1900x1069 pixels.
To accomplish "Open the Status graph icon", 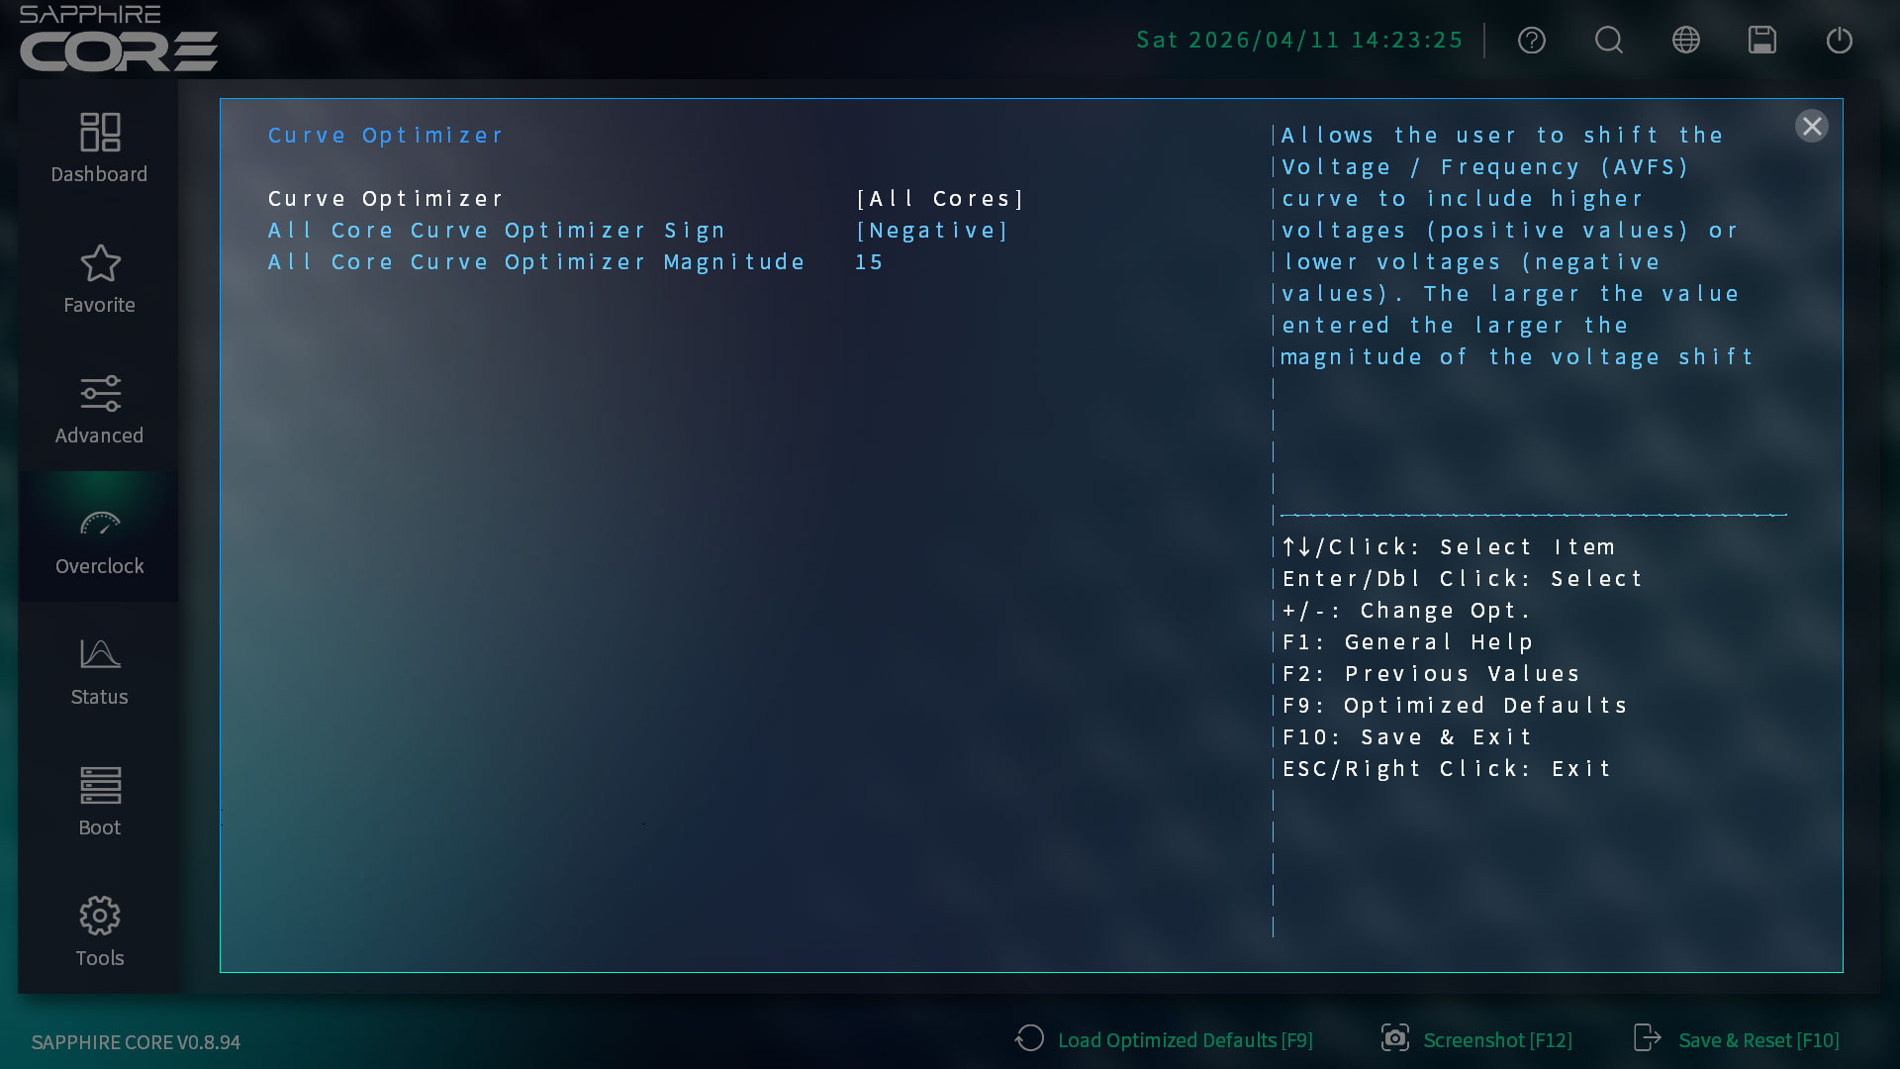I will (99, 655).
